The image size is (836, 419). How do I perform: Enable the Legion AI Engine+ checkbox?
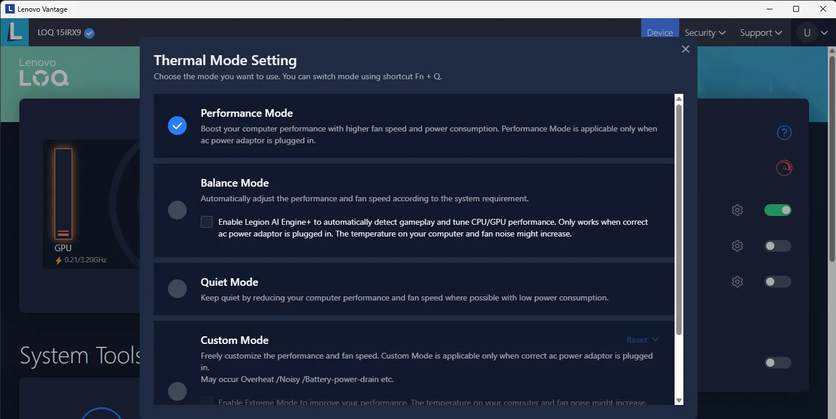click(207, 222)
